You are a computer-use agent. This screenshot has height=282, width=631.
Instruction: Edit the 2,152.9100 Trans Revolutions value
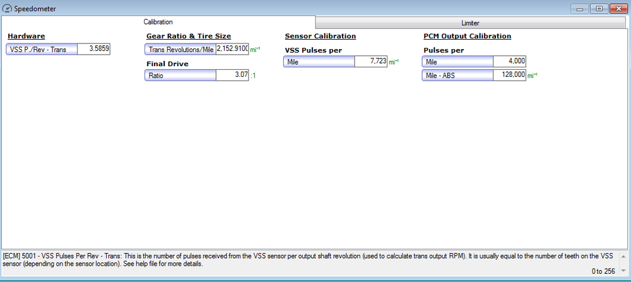[x=232, y=49]
